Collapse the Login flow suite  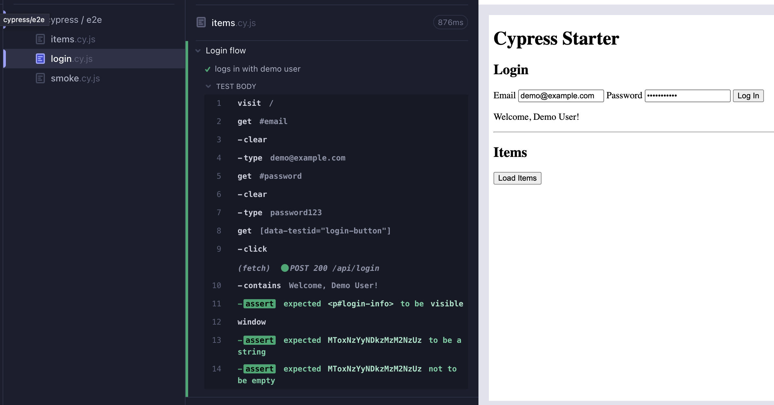tap(198, 51)
